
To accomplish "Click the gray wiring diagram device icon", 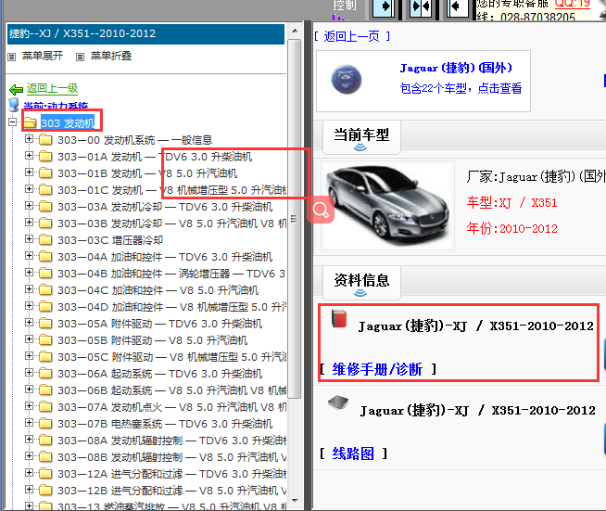I will point(338,402).
